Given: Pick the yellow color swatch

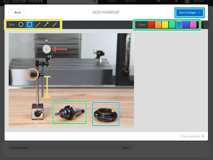Looking at the screenshot, I should [x=165, y=25].
